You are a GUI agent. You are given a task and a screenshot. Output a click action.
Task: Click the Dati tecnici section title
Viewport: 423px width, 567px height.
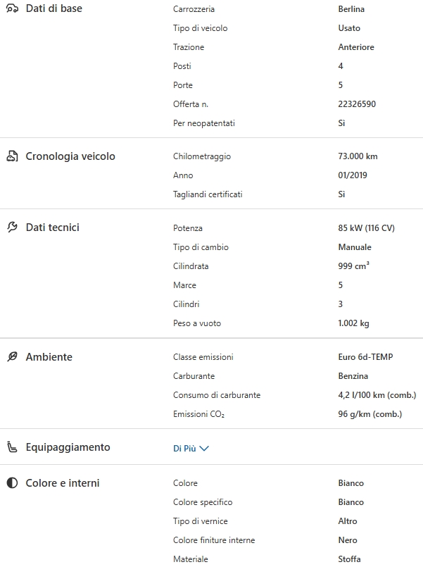(x=53, y=228)
